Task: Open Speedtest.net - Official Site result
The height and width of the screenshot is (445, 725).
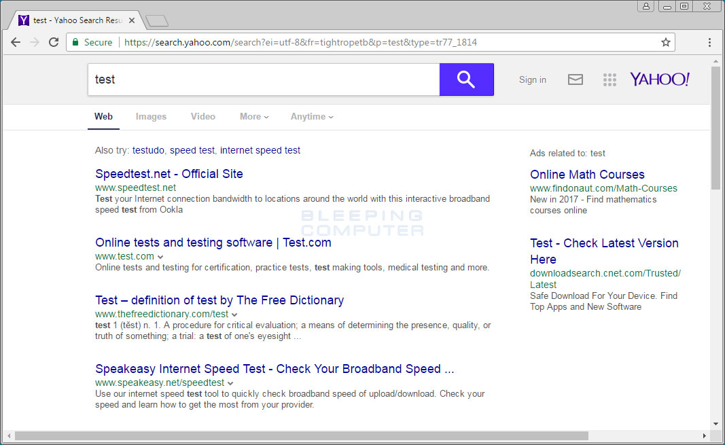Action: 169,174
